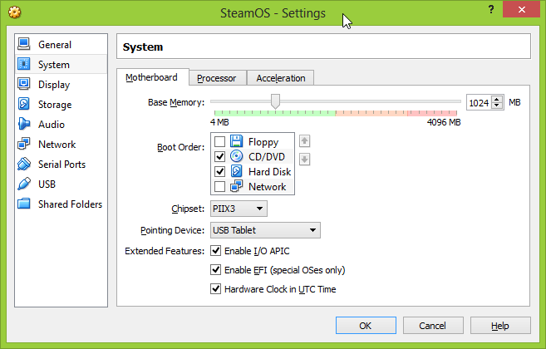Select Audio settings category
Screen dimensions: 546x349
[61, 124]
